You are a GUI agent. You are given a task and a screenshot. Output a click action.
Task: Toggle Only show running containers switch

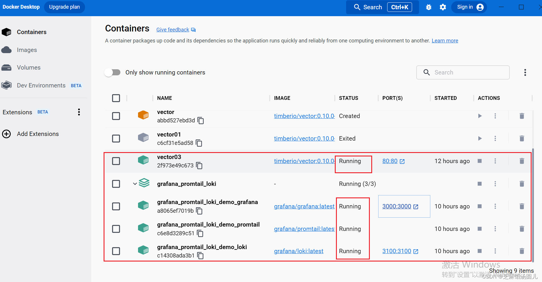[x=113, y=72]
